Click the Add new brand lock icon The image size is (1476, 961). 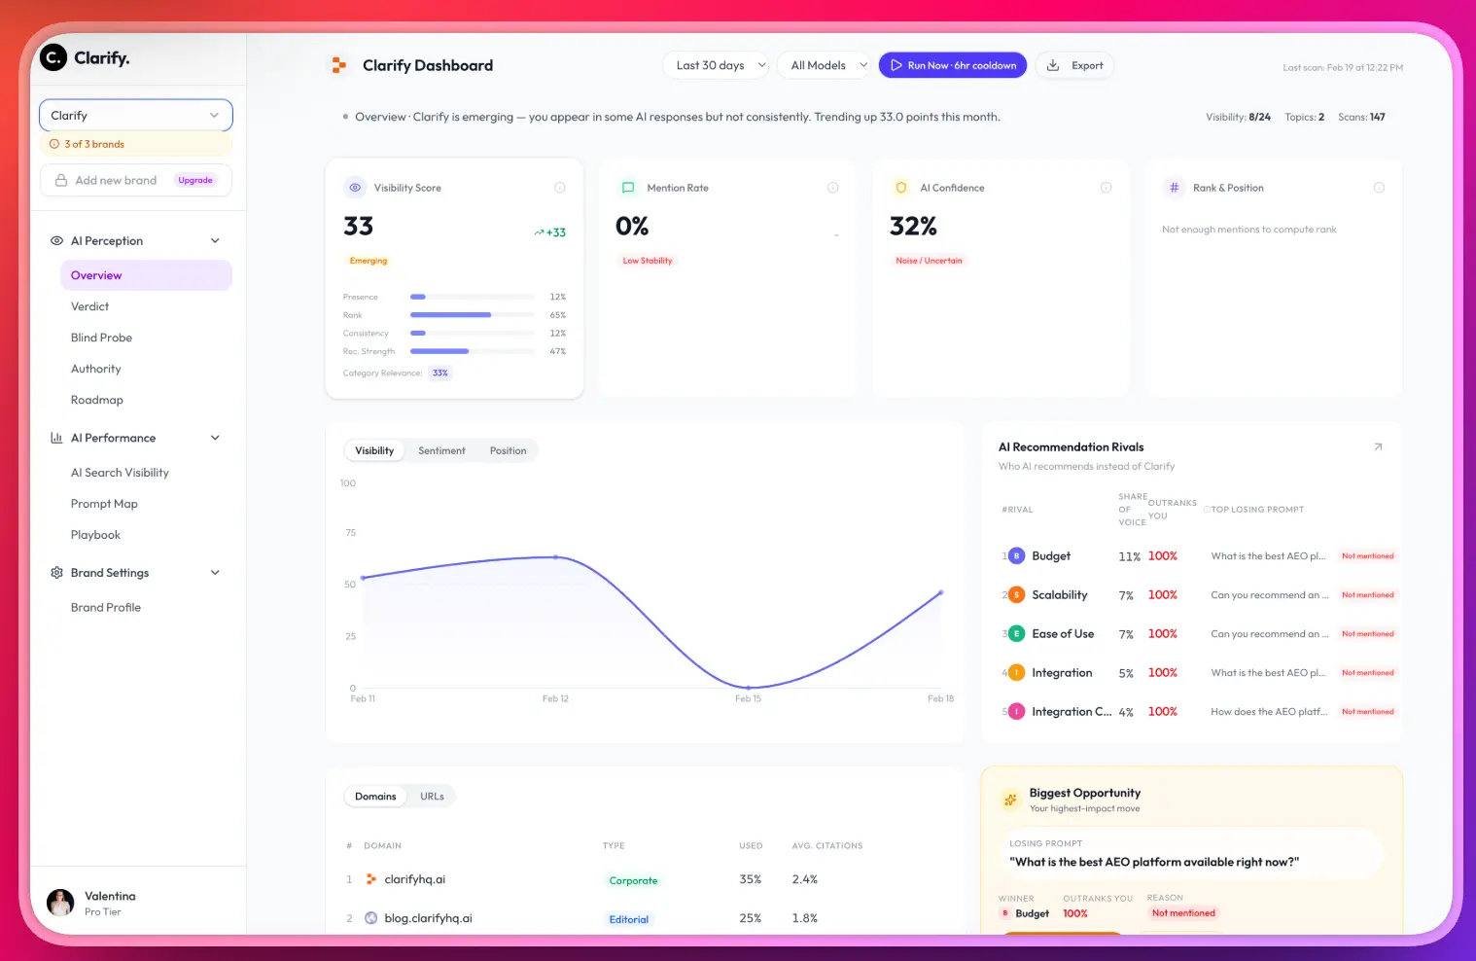coord(61,180)
